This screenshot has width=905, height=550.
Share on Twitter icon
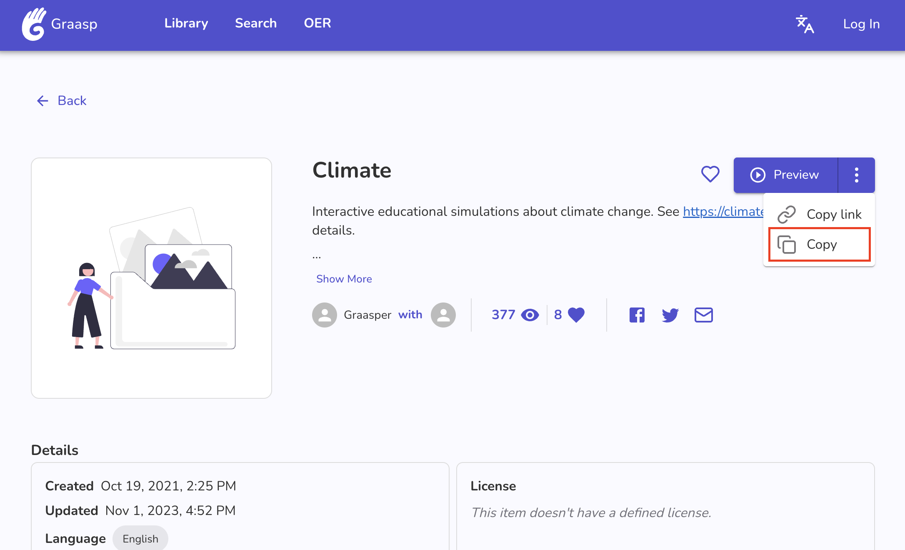pos(670,315)
